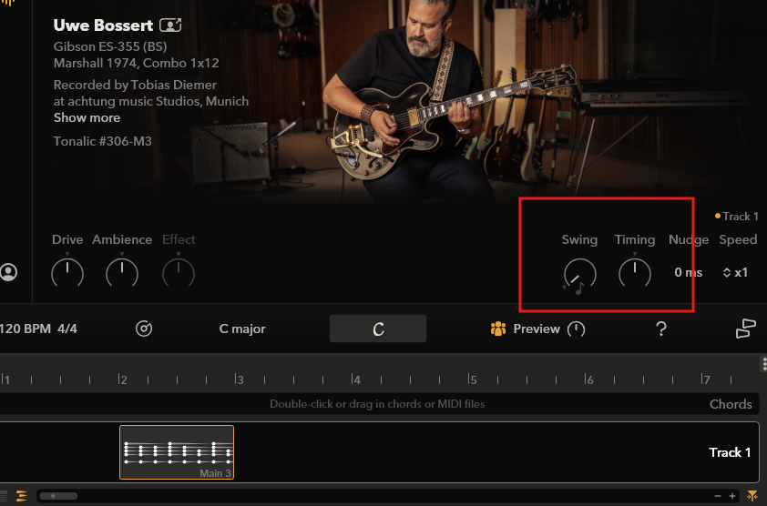Click the Timing knob
This screenshot has height=506, width=767.
[635, 272]
